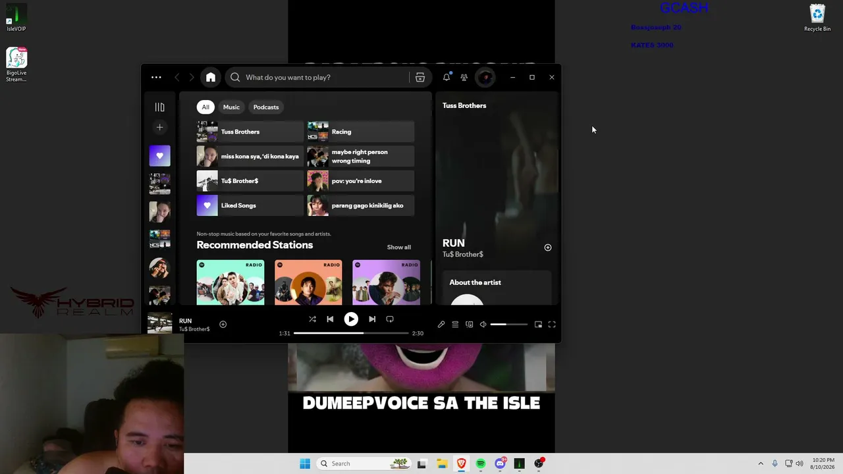Open the Tu$ Brother$ shortcut card
Viewport: 843px width, 474px height.
pos(250,181)
